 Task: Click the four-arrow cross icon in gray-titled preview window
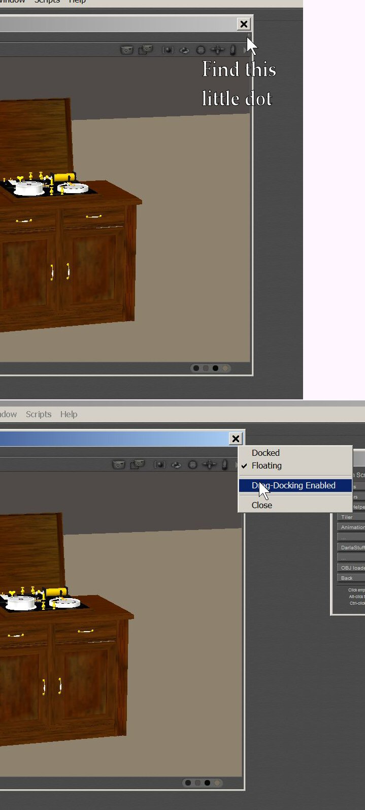[x=217, y=50]
